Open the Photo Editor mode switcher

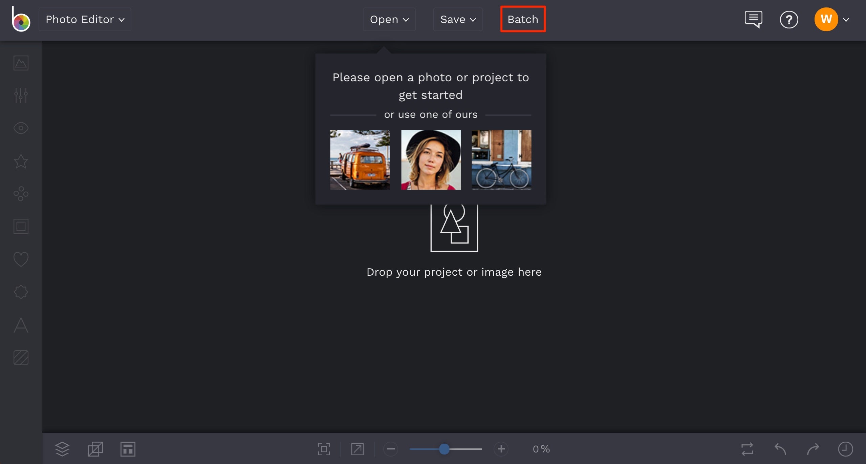[85, 19]
